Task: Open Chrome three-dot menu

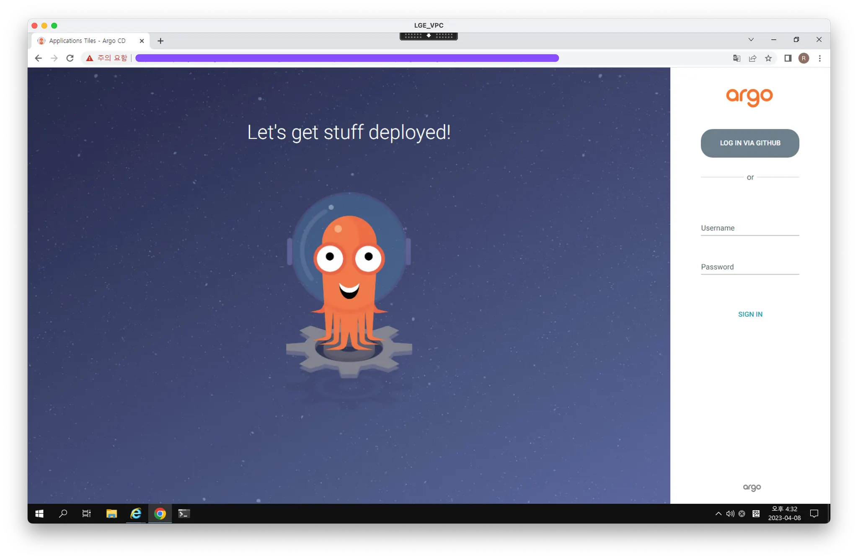Action: coord(819,58)
